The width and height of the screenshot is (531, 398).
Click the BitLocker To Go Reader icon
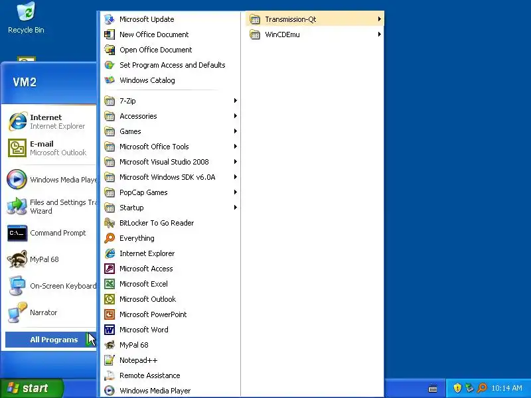110,223
